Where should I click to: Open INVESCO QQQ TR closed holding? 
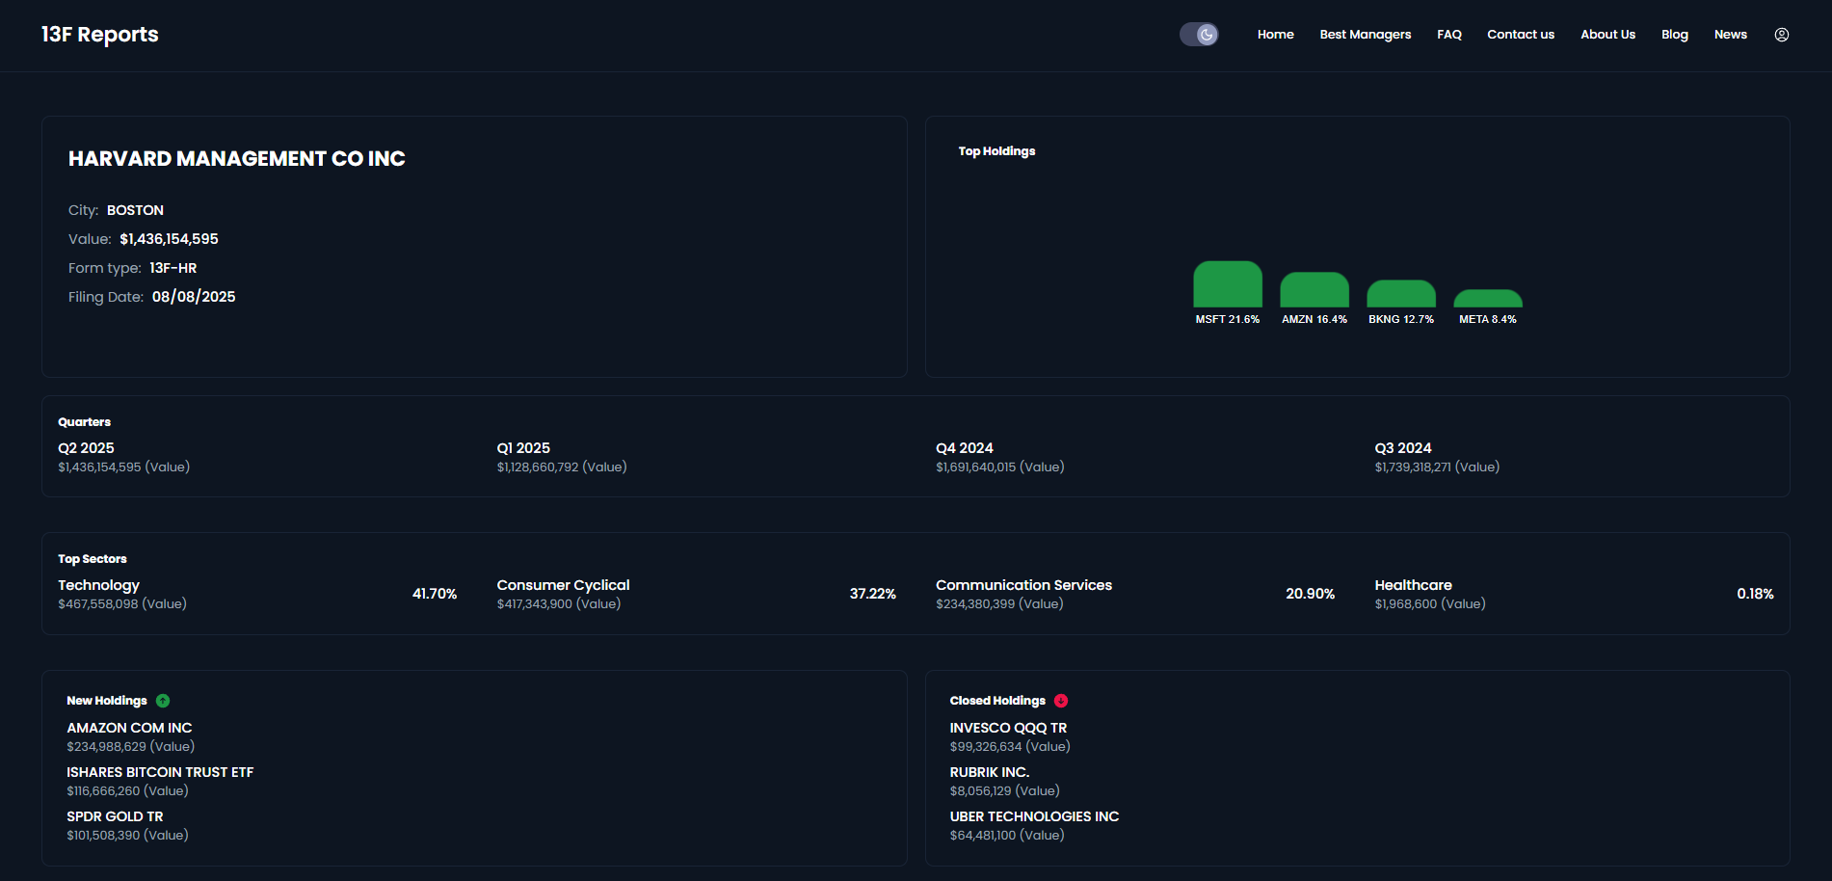(1008, 728)
